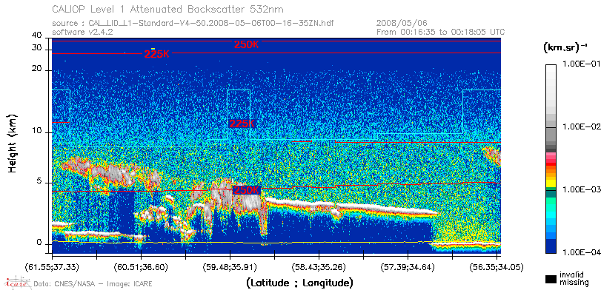
Task: Click the source filename text line
Action: point(193,24)
